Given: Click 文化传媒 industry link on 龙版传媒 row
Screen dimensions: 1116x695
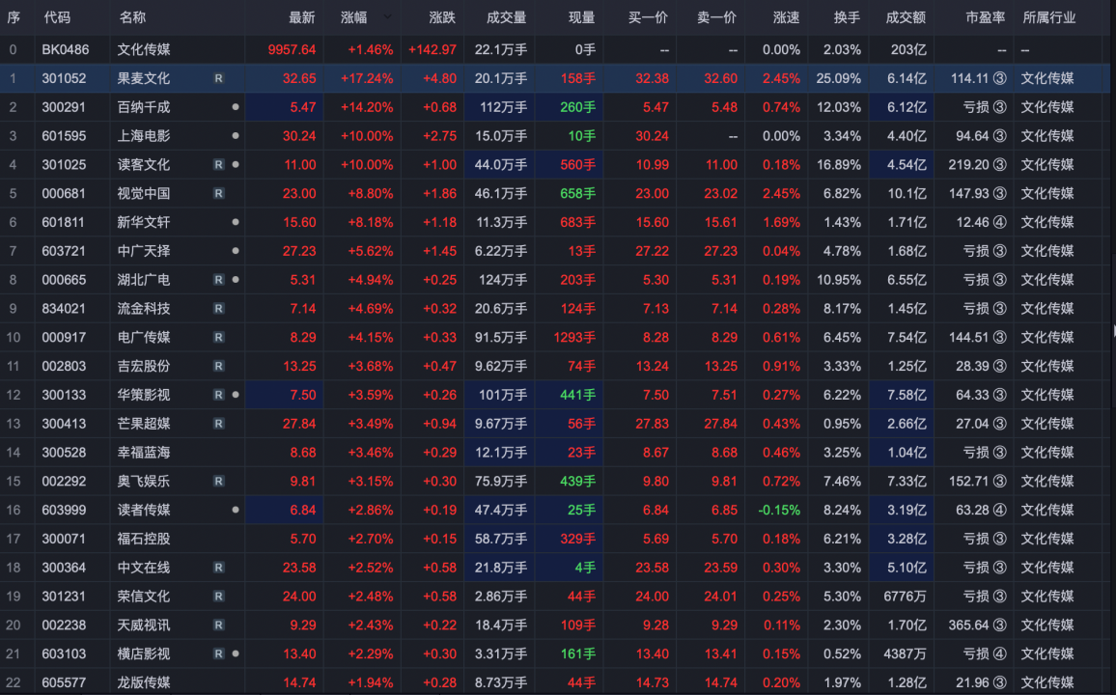Looking at the screenshot, I should (x=1047, y=682).
